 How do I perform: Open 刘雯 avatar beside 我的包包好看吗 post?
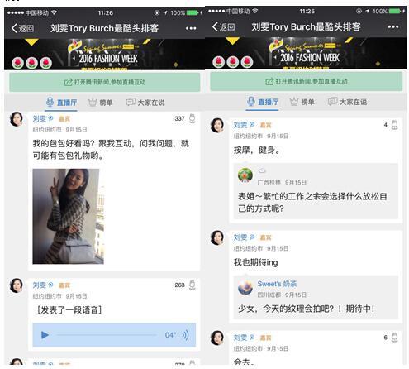[17, 119]
